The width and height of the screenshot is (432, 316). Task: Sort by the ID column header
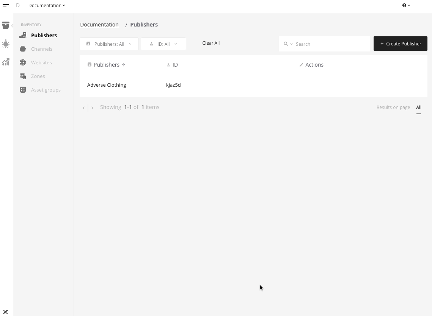(173, 65)
